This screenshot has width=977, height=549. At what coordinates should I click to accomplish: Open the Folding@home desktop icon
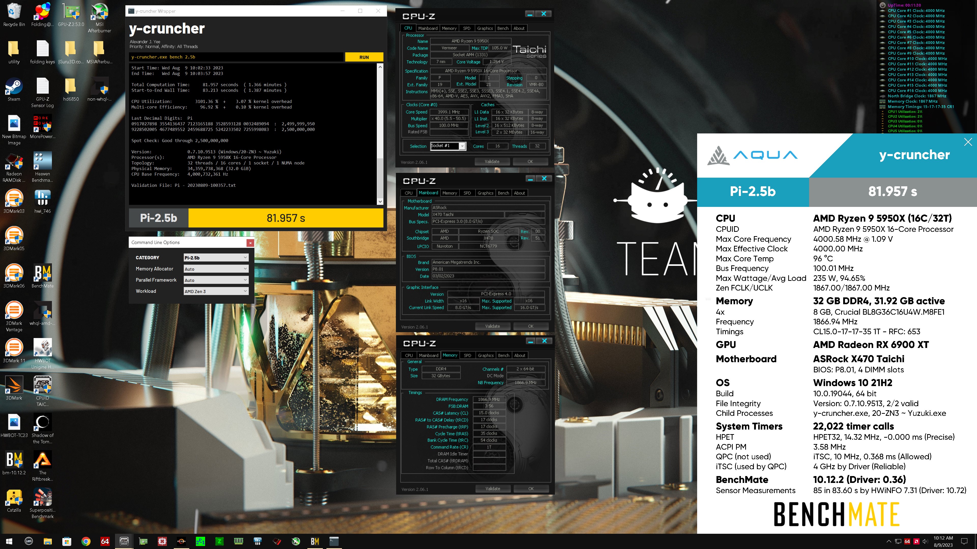(x=42, y=15)
